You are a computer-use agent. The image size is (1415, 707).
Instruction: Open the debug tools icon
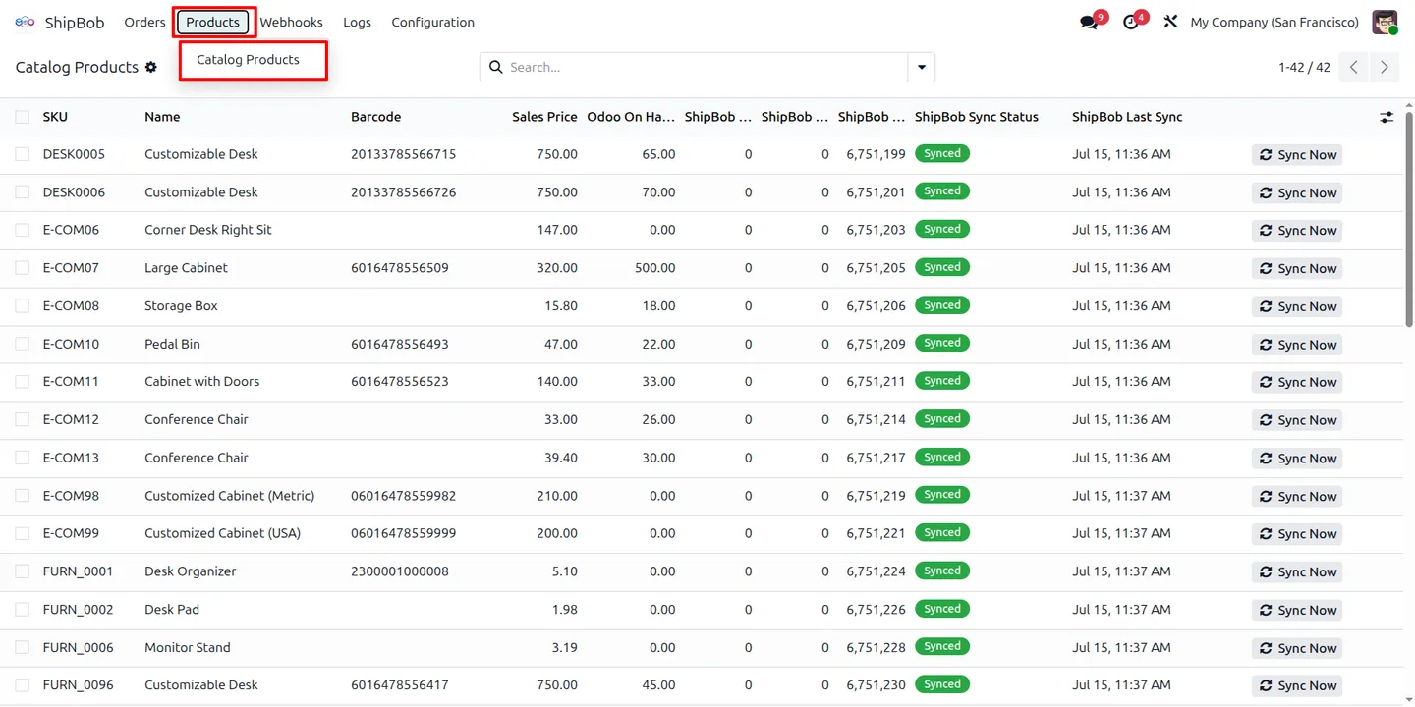(x=1169, y=22)
